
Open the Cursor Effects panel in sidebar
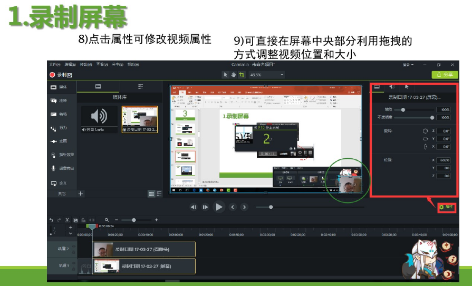62,155
